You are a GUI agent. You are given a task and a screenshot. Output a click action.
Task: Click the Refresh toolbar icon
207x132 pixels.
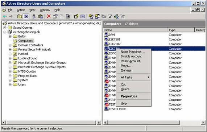[62, 16]
